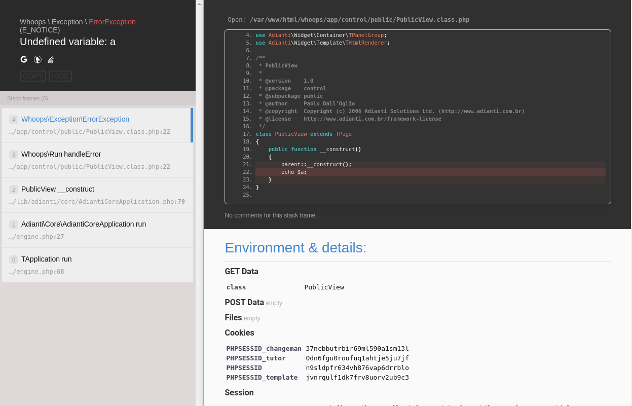Click 'No comments for this stack frame.' text
The width and height of the screenshot is (632, 406).
[271, 215]
